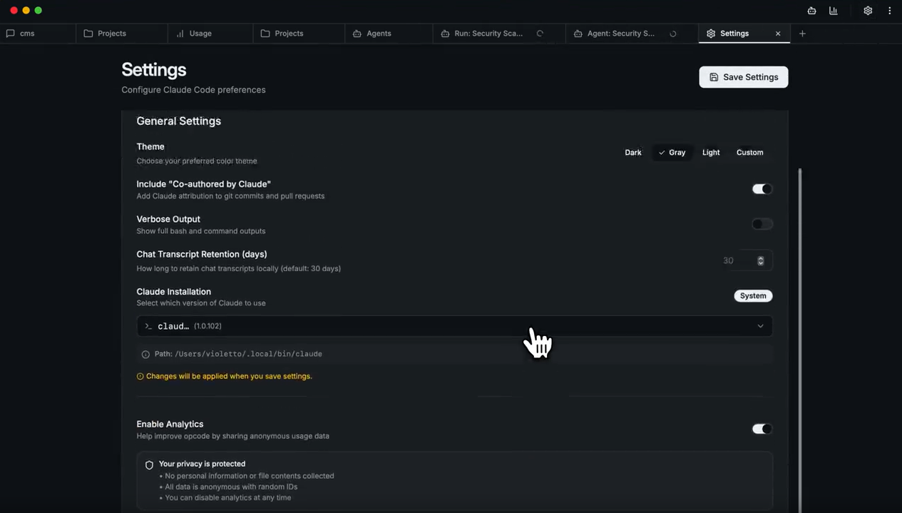Click the You can disable analytics bullet text
902x513 pixels.
click(227, 497)
